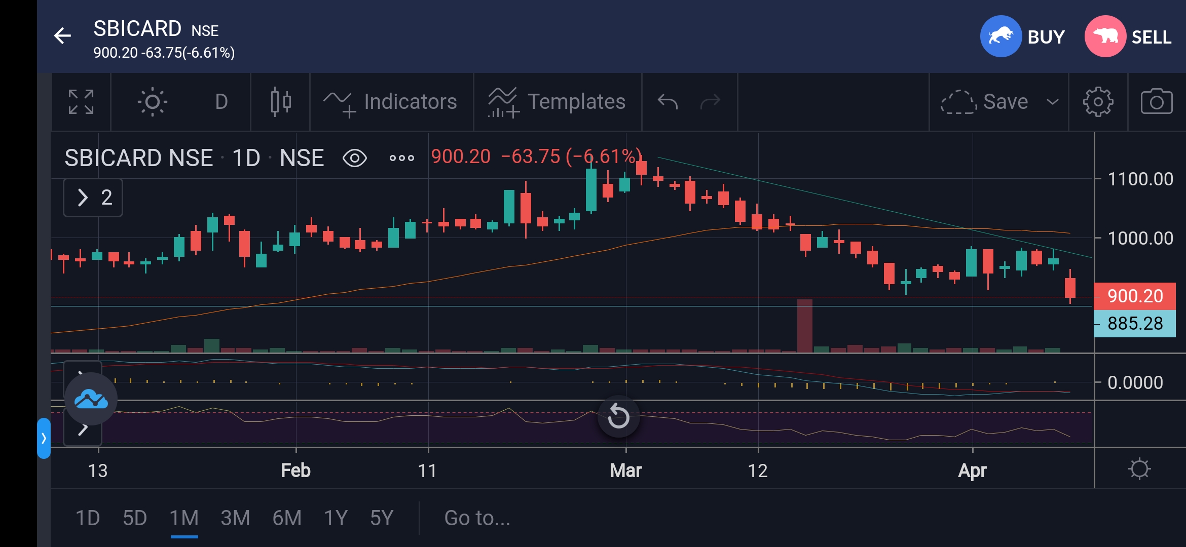Click the 1100.00 price axis label
Viewport: 1186px width, 547px height.
pos(1140,179)
